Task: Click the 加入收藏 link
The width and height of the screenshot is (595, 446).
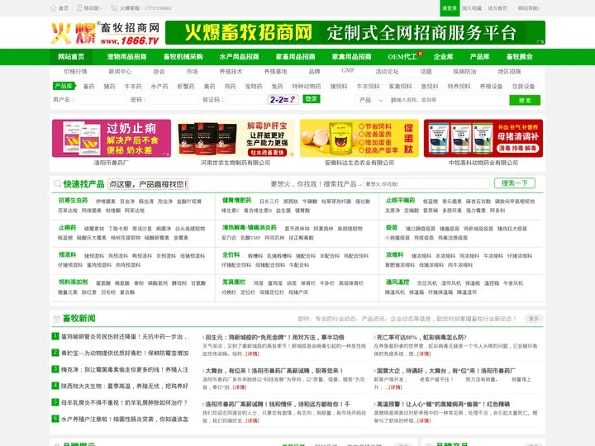Action: click(x=472, y=8)
